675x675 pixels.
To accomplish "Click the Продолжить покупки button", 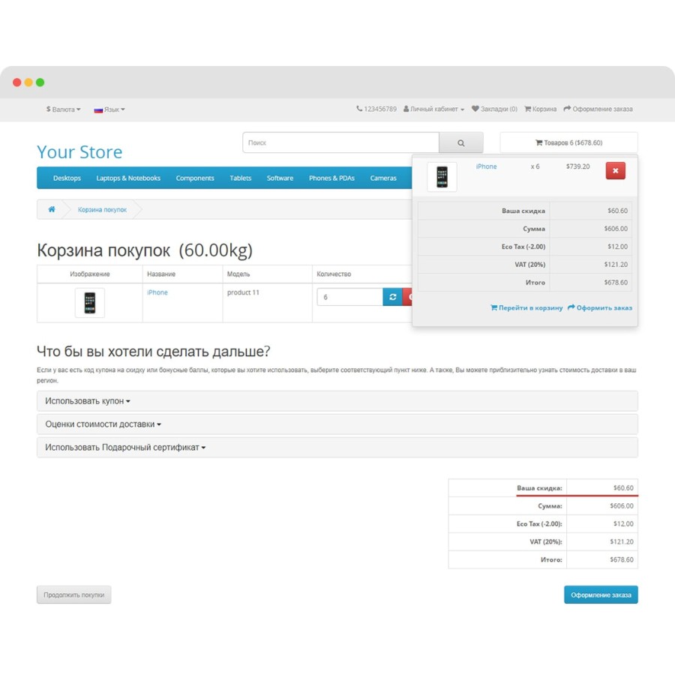I will 74,595.
